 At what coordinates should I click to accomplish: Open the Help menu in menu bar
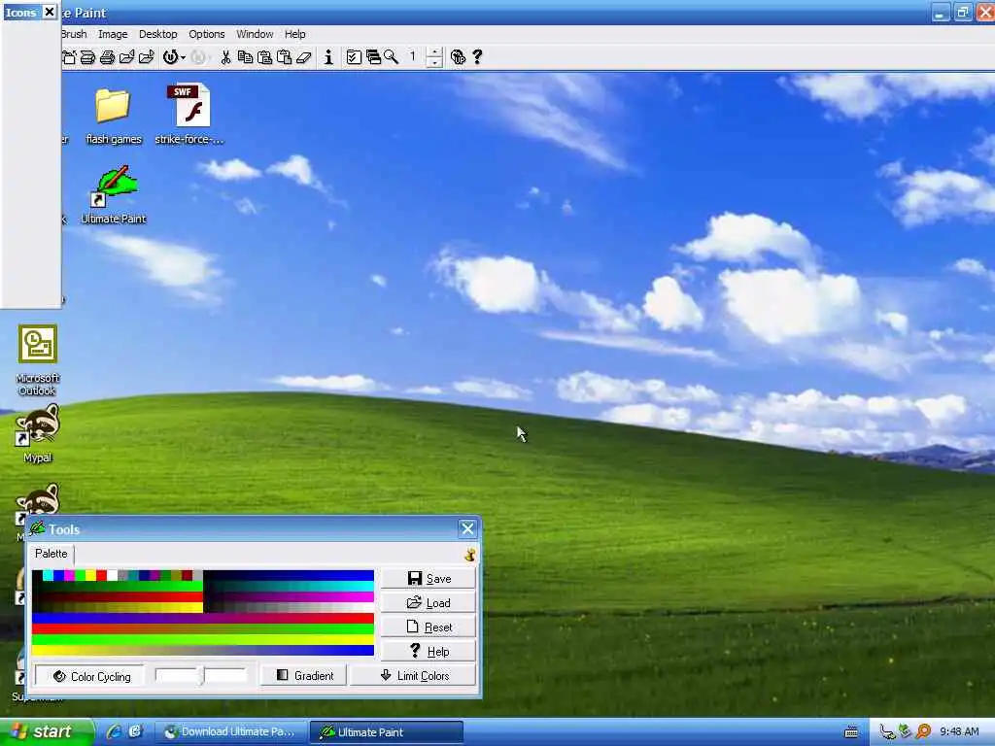click(x=295, y=34)
